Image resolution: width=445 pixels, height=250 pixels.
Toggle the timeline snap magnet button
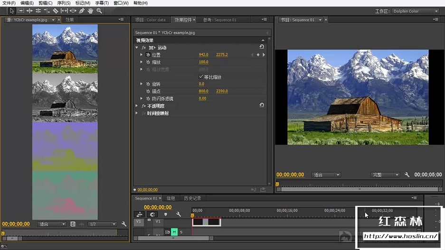pyautogui.click(x=152, y=214)
